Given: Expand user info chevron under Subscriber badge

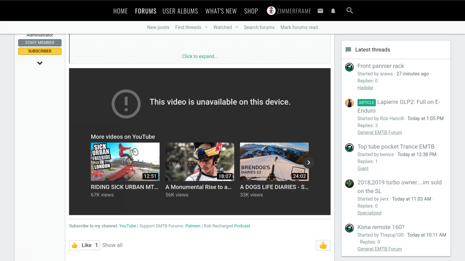Looking at the screenshot, I should pyautogui.click(x=40, y=63).
